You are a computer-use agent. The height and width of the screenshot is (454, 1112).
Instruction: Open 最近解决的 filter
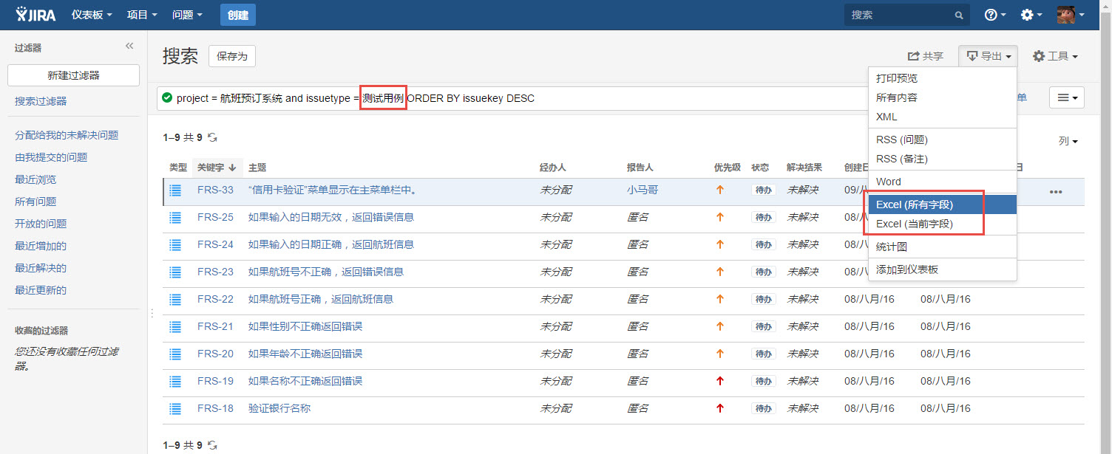coord(41,268)
